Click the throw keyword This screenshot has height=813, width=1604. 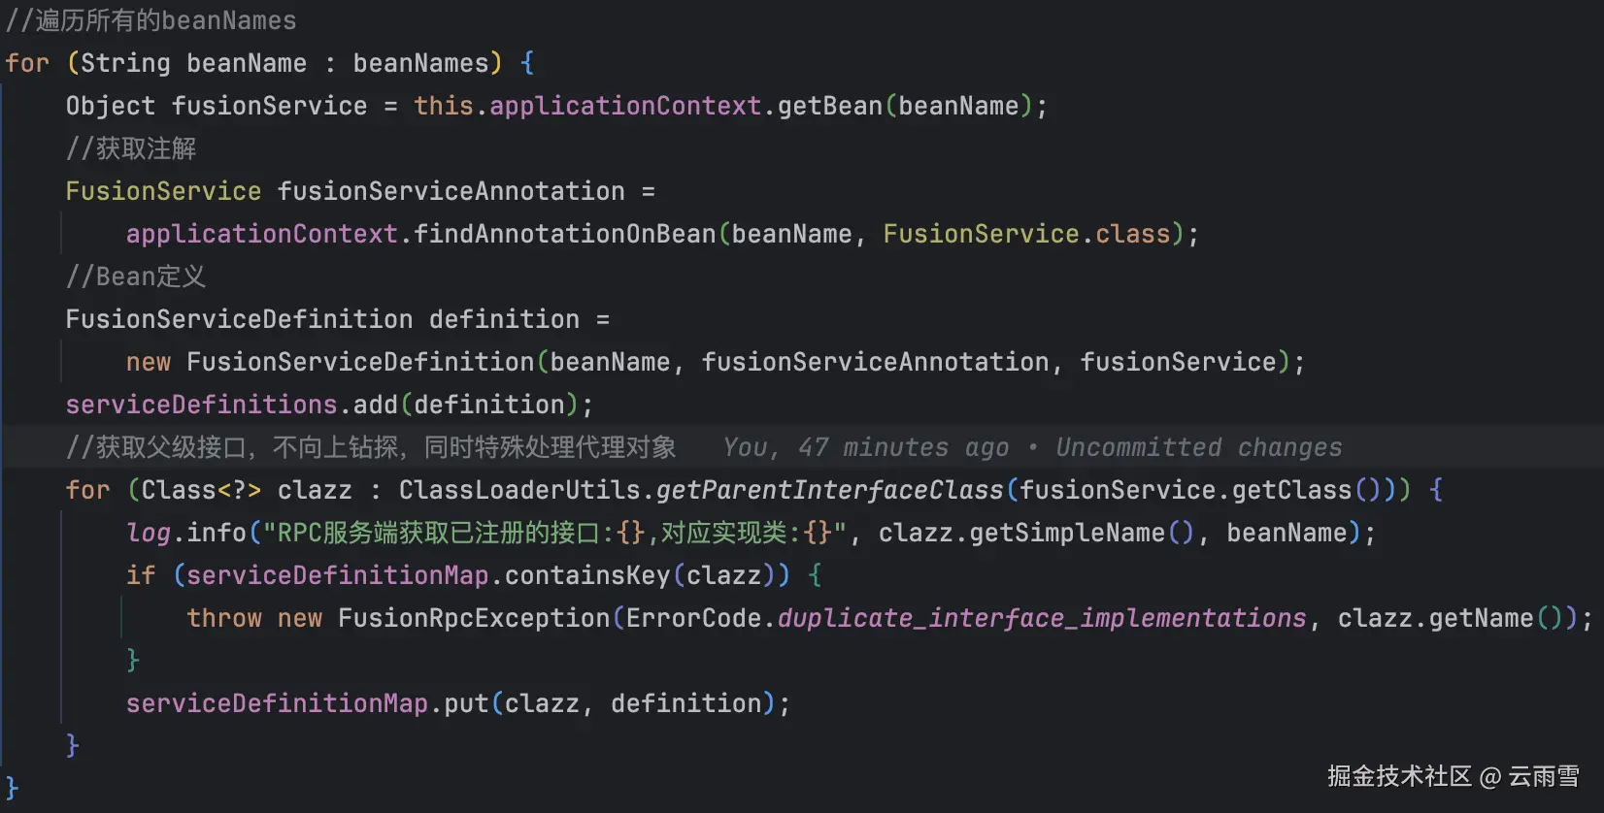224,618
